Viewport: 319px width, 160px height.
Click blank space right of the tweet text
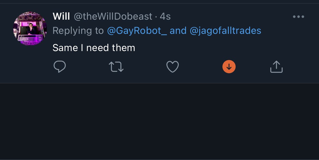(x=218, y=48)
